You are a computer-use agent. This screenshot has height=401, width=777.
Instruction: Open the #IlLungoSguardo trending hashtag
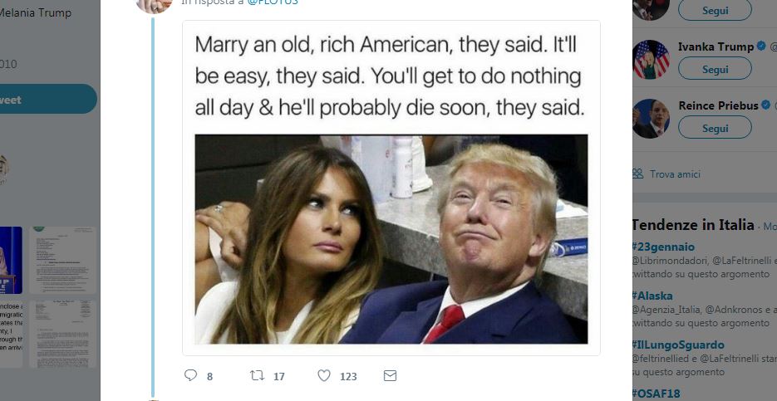point(677,345)
